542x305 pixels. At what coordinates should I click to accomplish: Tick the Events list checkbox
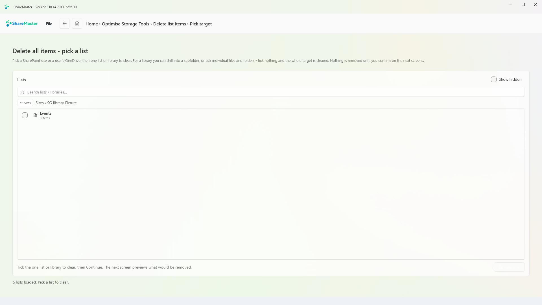point(25,115)
